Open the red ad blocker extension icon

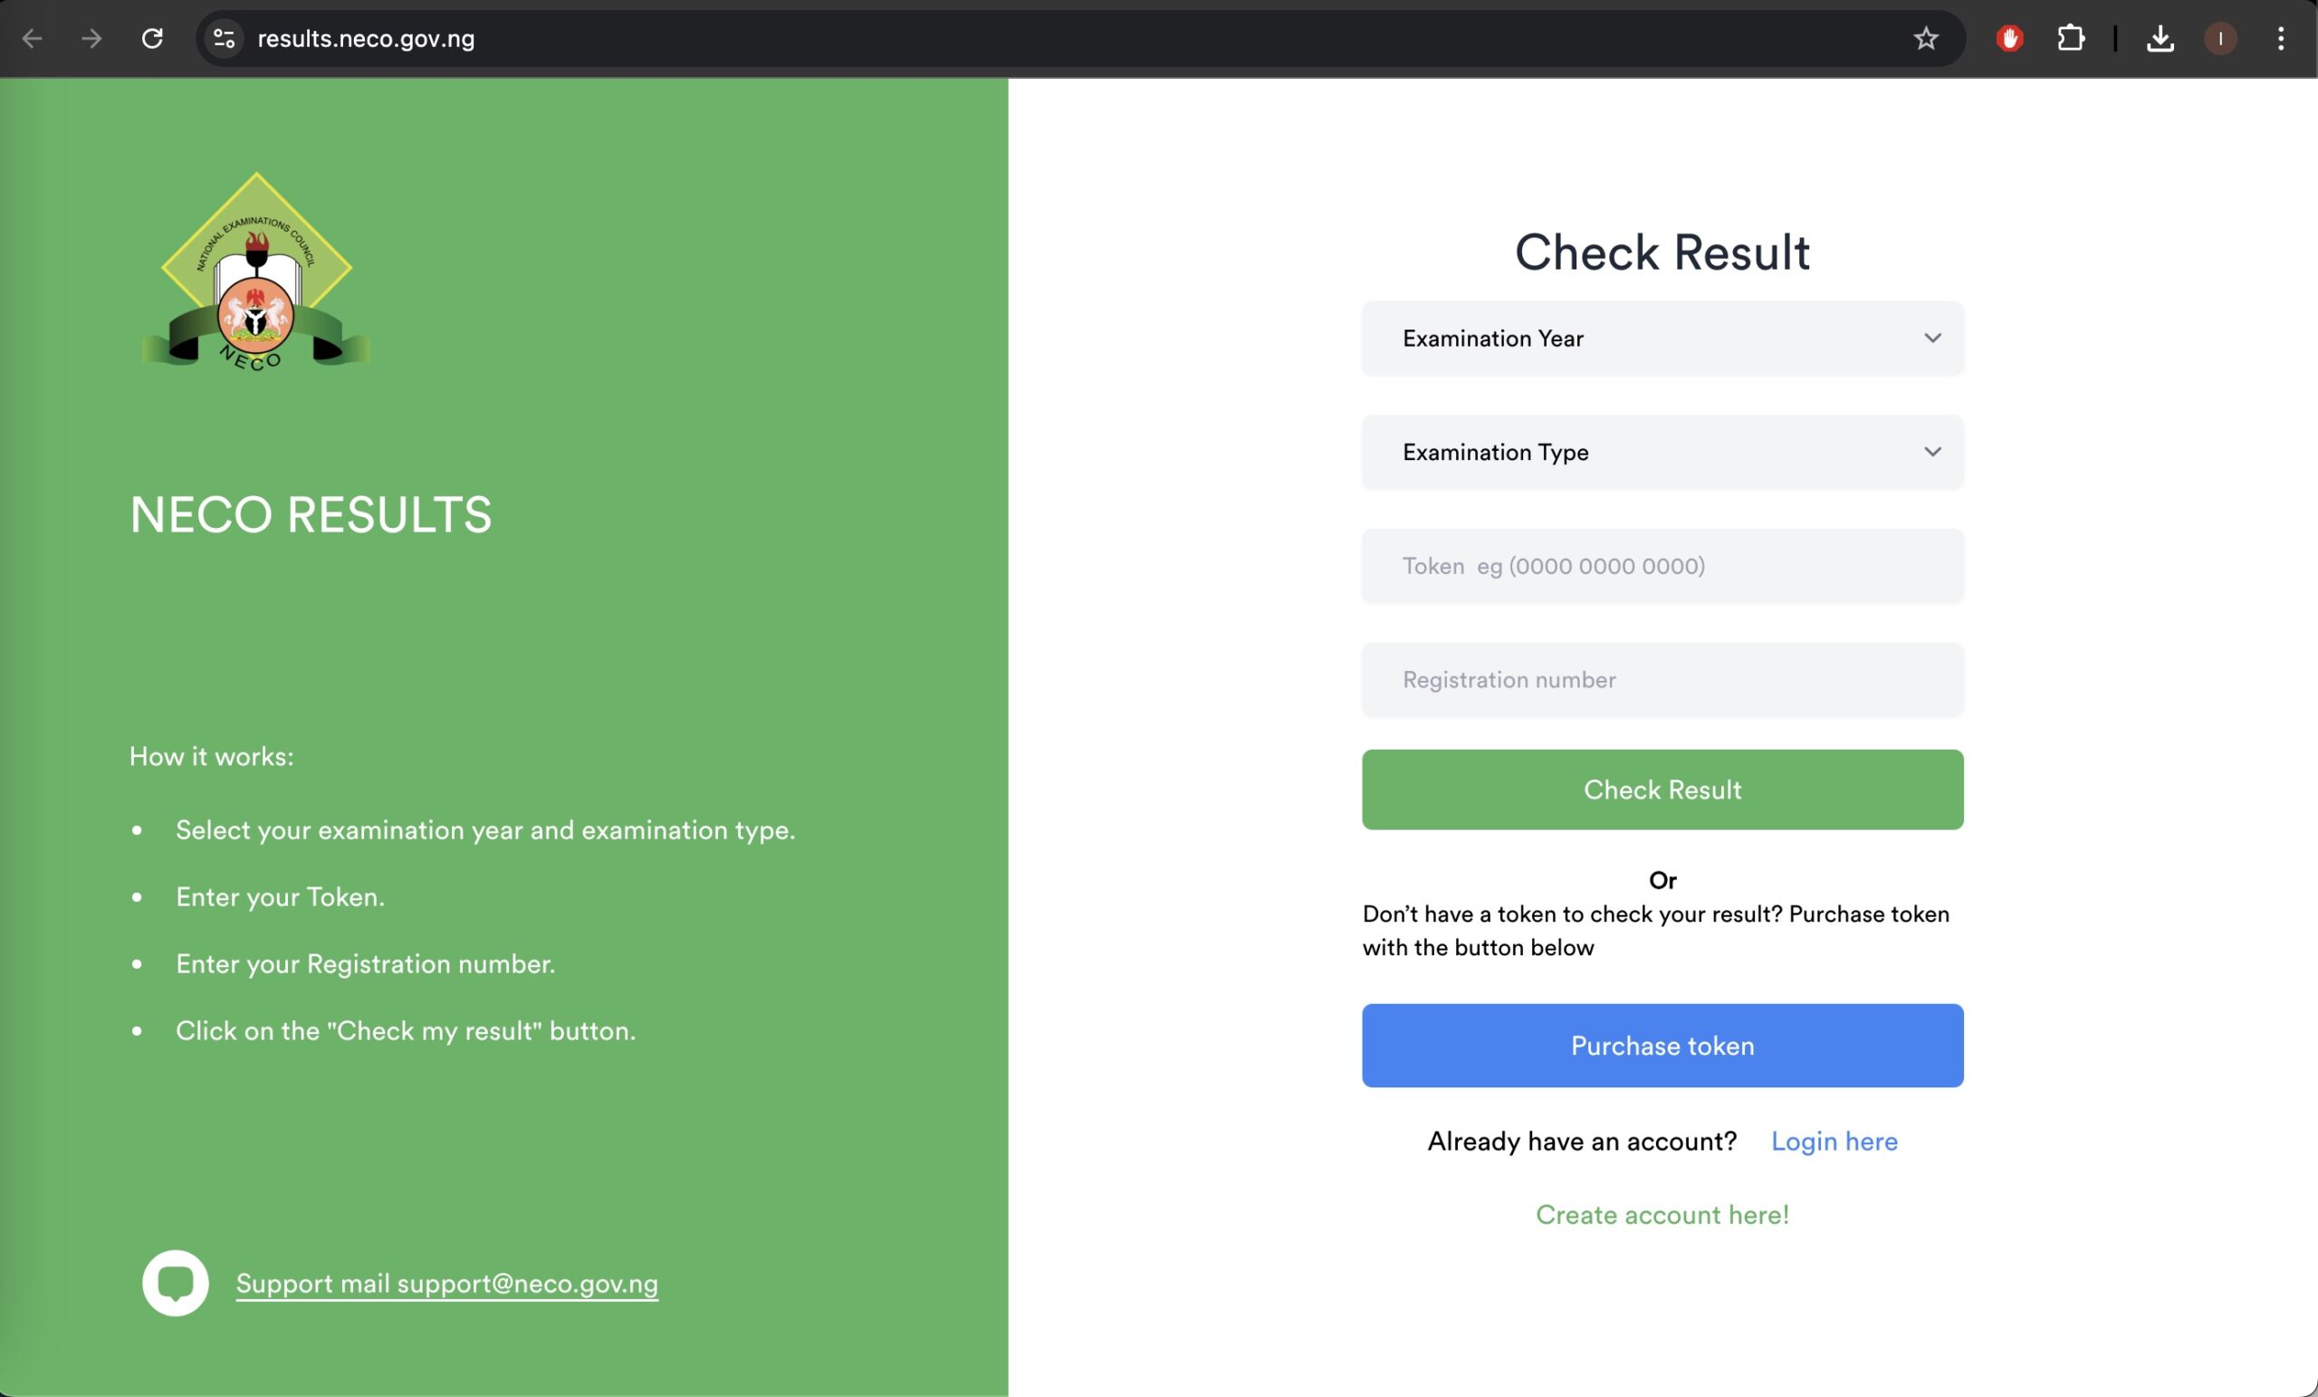[2009, 39]
